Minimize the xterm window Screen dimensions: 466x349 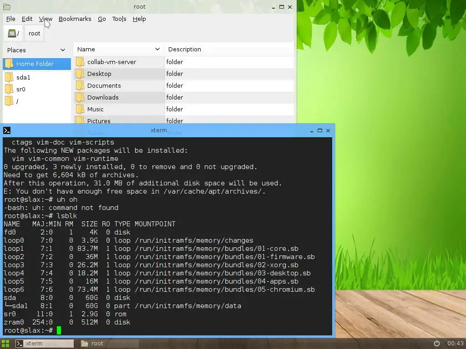(x=311, y=130)
